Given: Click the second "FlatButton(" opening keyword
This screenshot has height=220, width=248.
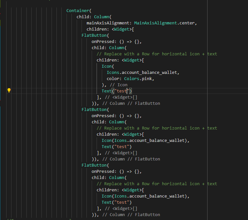Looking at the screenshot, I should (95, 110).
